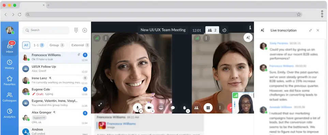Toggle live transcription round button on video
The image size is (328, 135).
tap(248, 38)
